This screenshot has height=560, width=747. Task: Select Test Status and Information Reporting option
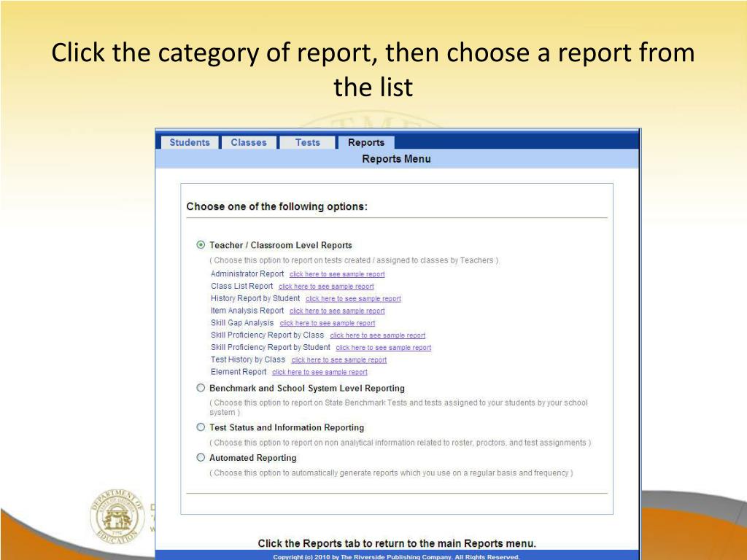[x=201, y=427]
